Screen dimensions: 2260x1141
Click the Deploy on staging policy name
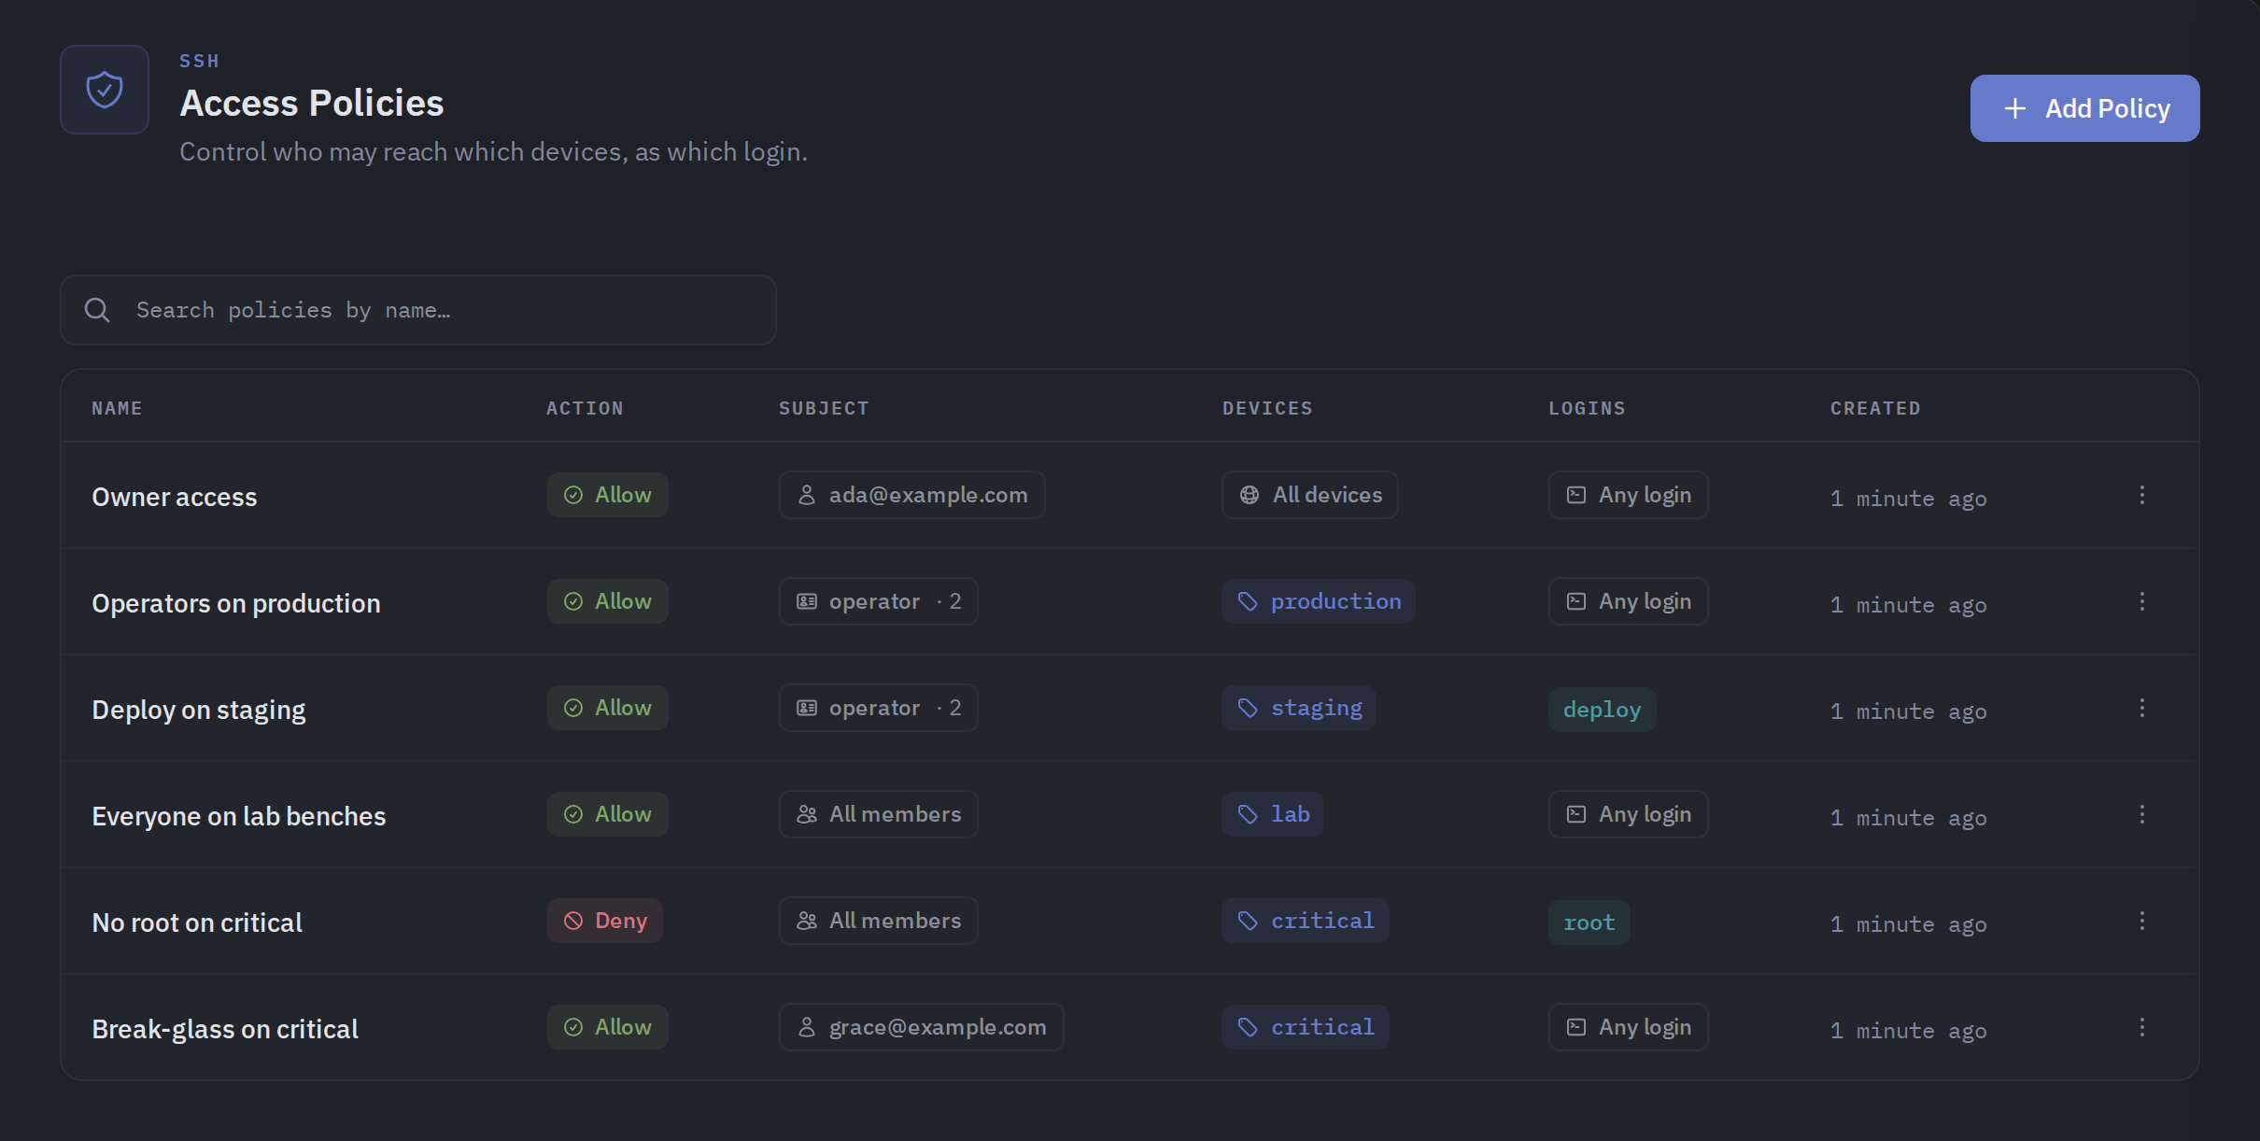(x=199, y=710)
